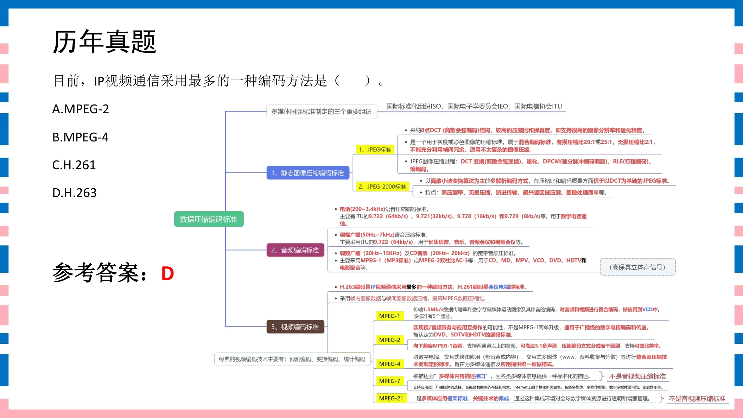Select blue node 1、静态图像压缩编码标准
This screenshot has width=743, height=418.
click(x=307, y=173)
